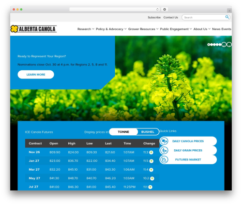The image size is (242, 205).
Task: Click the 1:03AM time cell
Action: click(129, 178)
